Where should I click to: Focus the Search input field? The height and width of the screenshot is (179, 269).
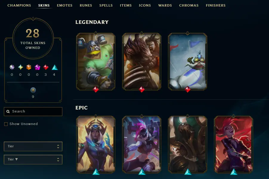coord(33,112)
